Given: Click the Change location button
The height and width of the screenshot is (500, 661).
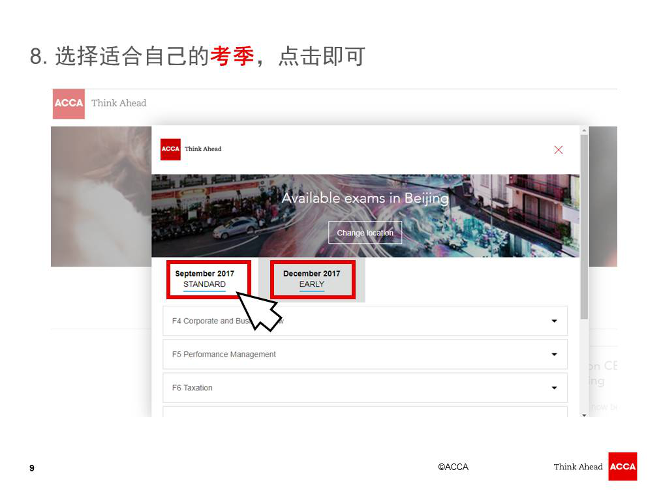Looking at the screenshot, I should point(365,233).
